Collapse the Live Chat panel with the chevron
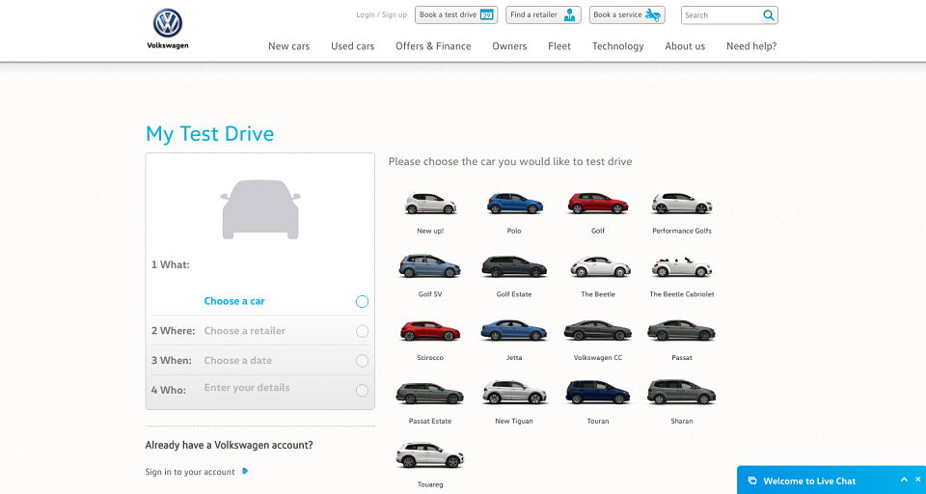This screenshot has height=494, width=926. tap(904, 480)
